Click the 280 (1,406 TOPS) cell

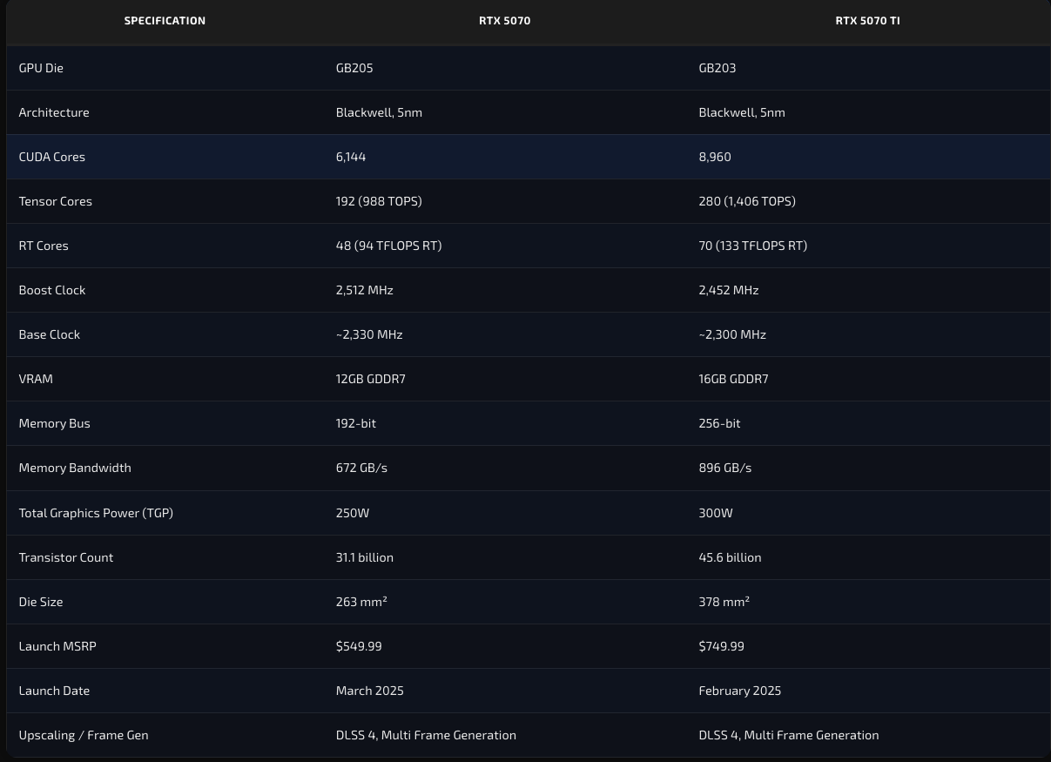pyautogui.click(x=747, y=201)
